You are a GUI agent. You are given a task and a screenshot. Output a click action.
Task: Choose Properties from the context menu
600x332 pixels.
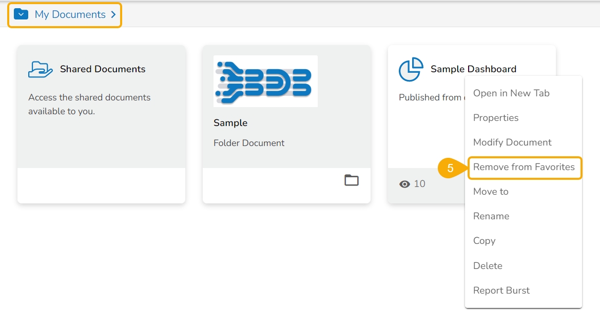click(x=496, y=118)
